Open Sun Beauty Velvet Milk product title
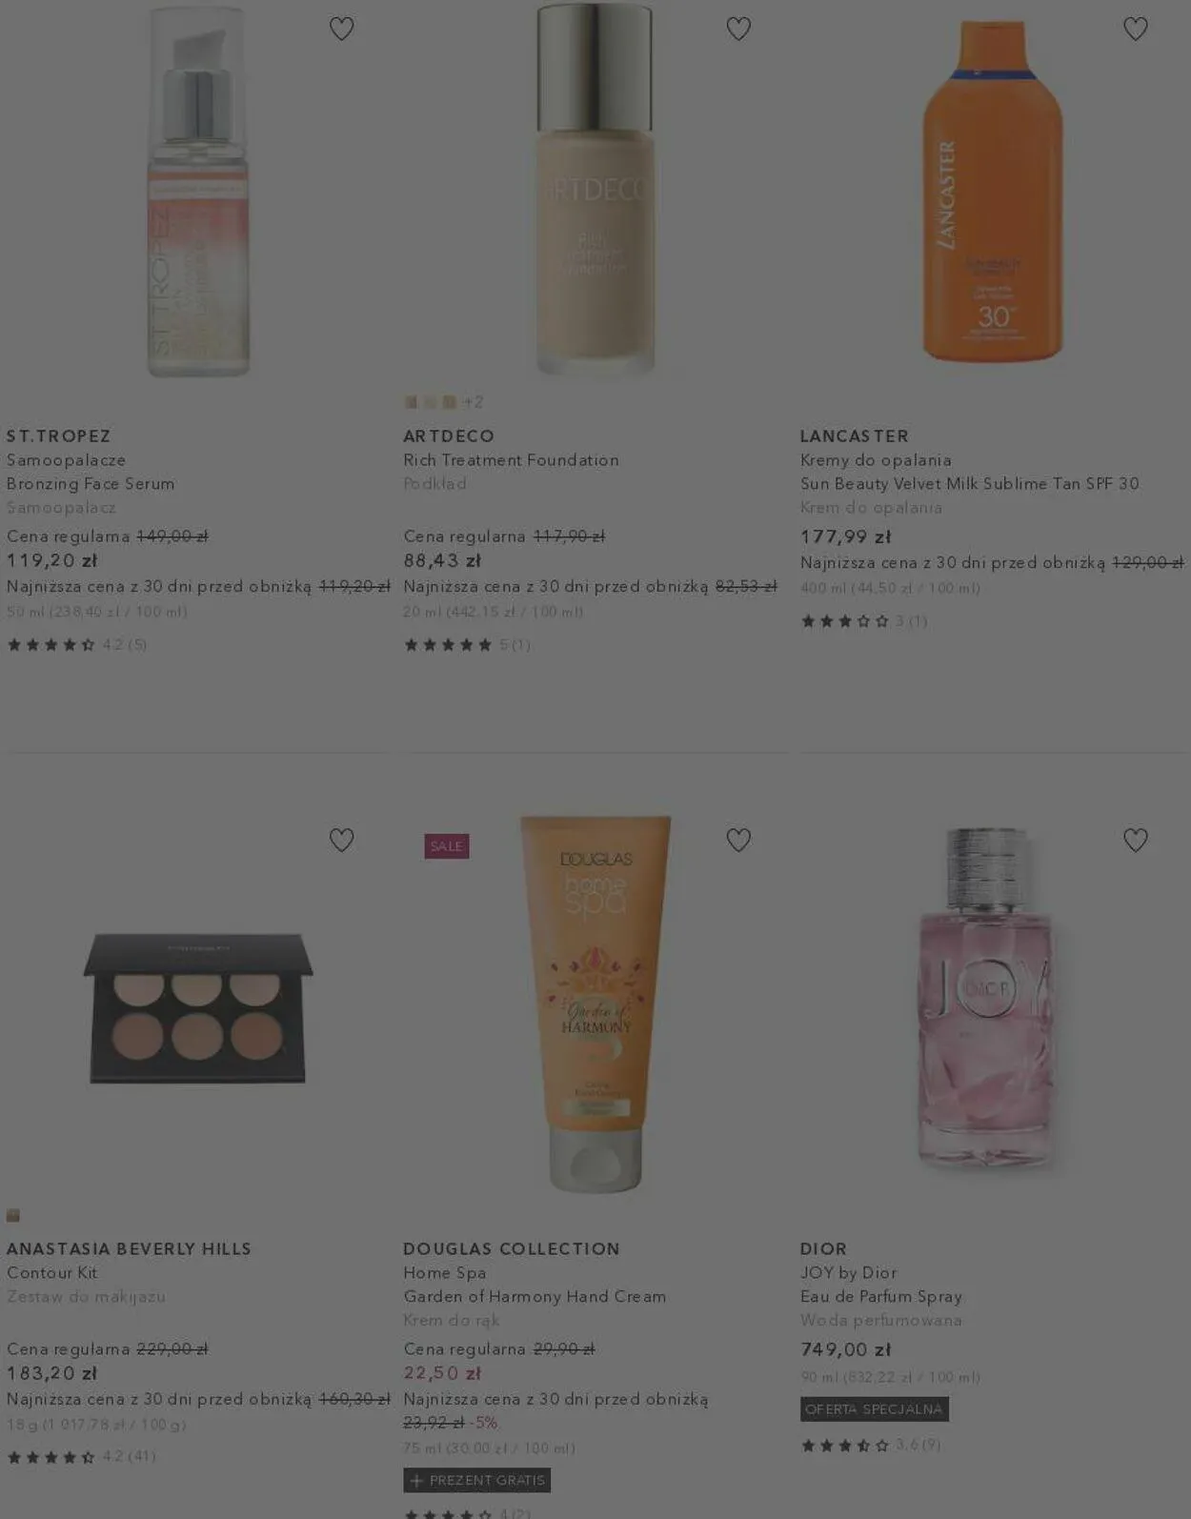1191x1519 pixels. (970, 483)
